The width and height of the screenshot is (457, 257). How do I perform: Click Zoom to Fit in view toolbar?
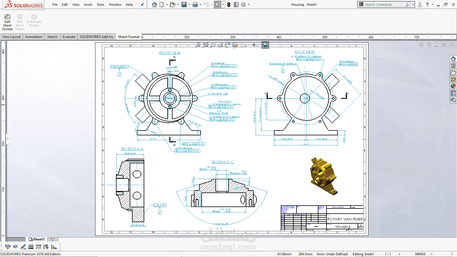pos(198,45)
